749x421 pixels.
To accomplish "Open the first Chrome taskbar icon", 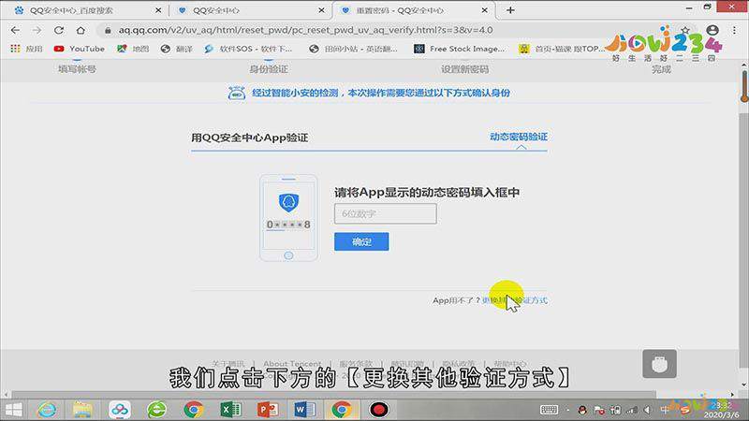I will (x=194, y=410).
